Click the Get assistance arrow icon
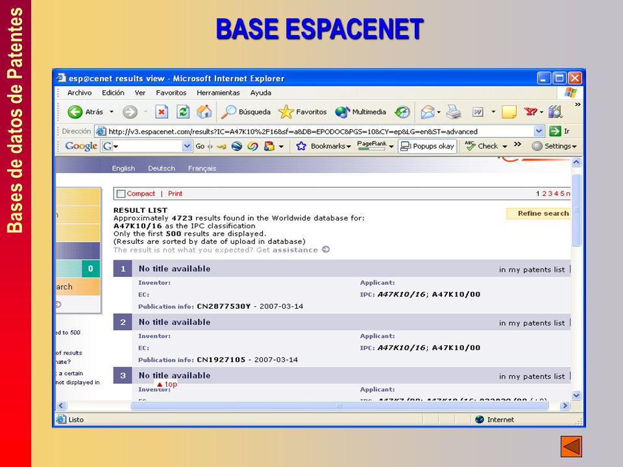 tap(326, 249)
